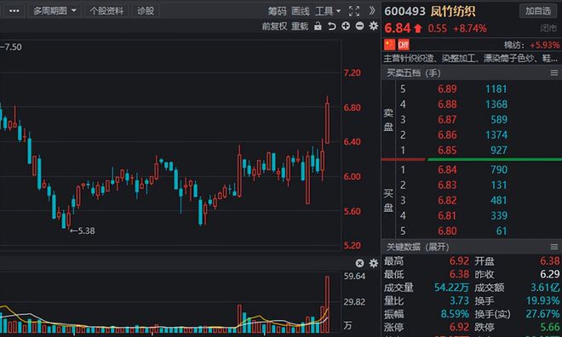Click the 7.50 high price marker

[11, 47]
